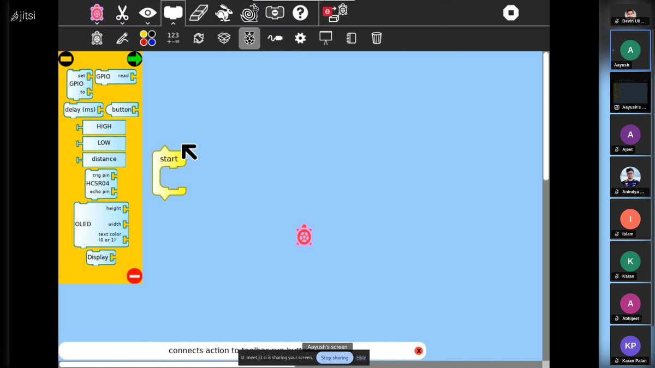Pick the set GPIO block
Screen dimensions: 655x368
pos(80,84)
